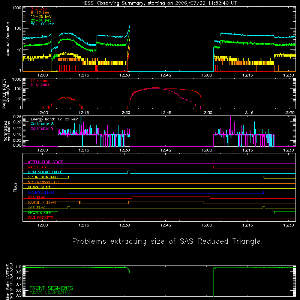Click the LO channel particle rate plateau peak
This screenshot has width=300, height=300.
155,88
